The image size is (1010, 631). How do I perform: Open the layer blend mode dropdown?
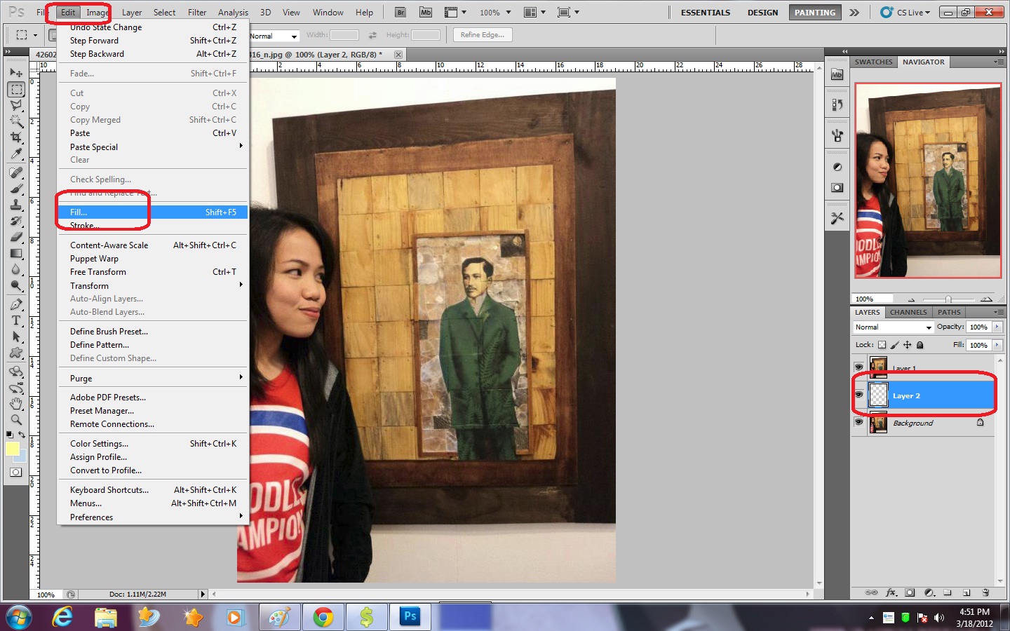(x=892, y=327)
